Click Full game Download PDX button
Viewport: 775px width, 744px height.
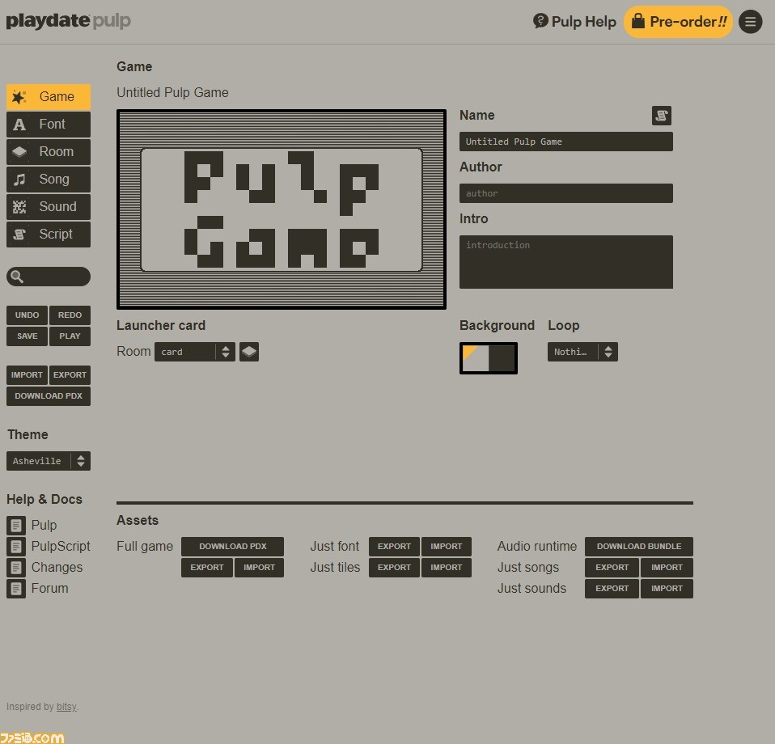232,547
